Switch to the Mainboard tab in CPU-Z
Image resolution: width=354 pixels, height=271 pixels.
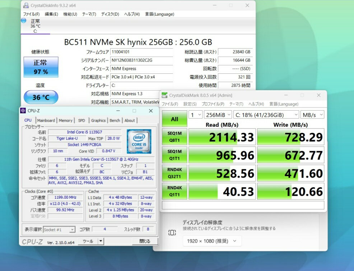[x=46, y=121]
